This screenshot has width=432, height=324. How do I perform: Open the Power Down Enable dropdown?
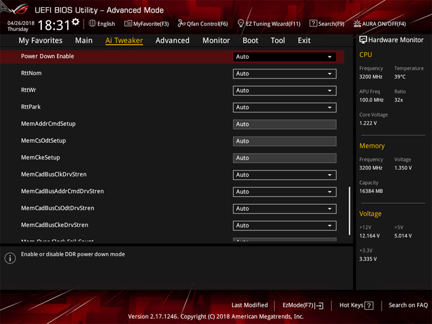(284, 57)
